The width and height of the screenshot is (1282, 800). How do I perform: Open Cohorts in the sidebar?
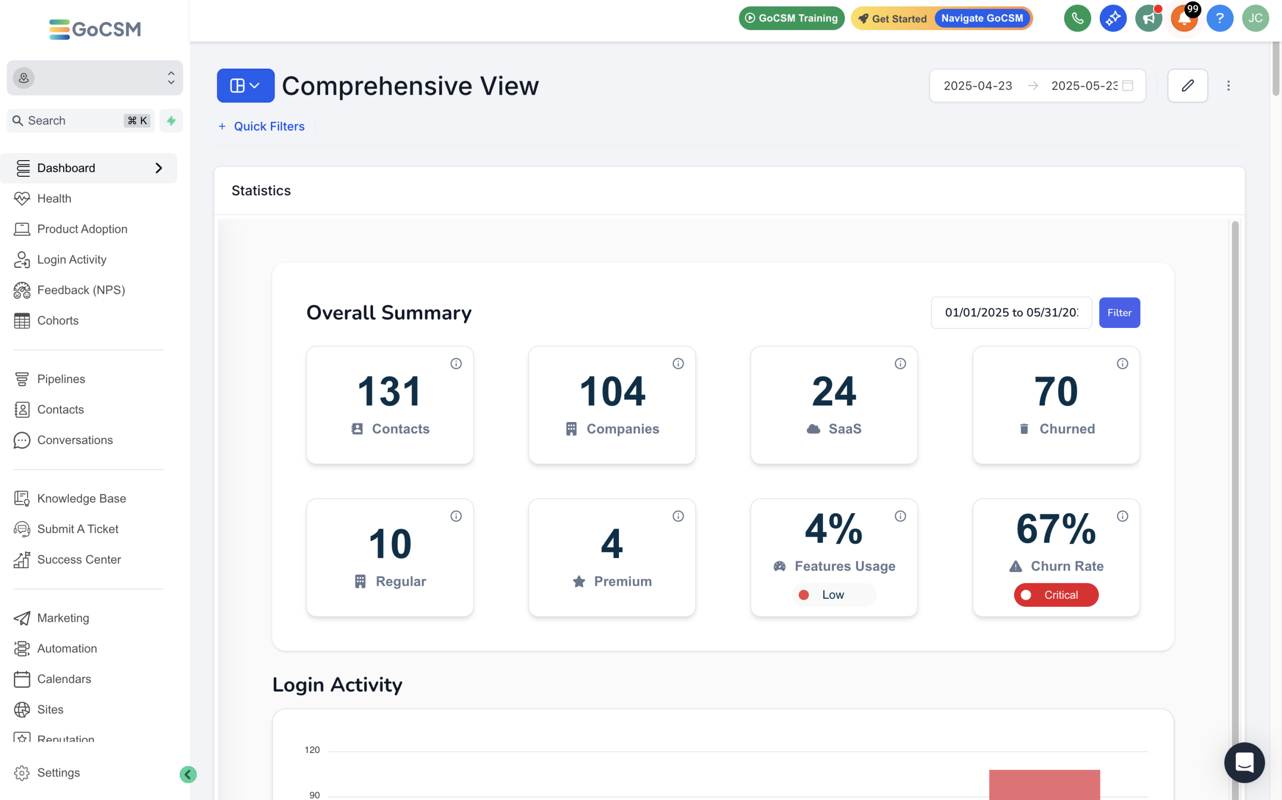[88, 320]
